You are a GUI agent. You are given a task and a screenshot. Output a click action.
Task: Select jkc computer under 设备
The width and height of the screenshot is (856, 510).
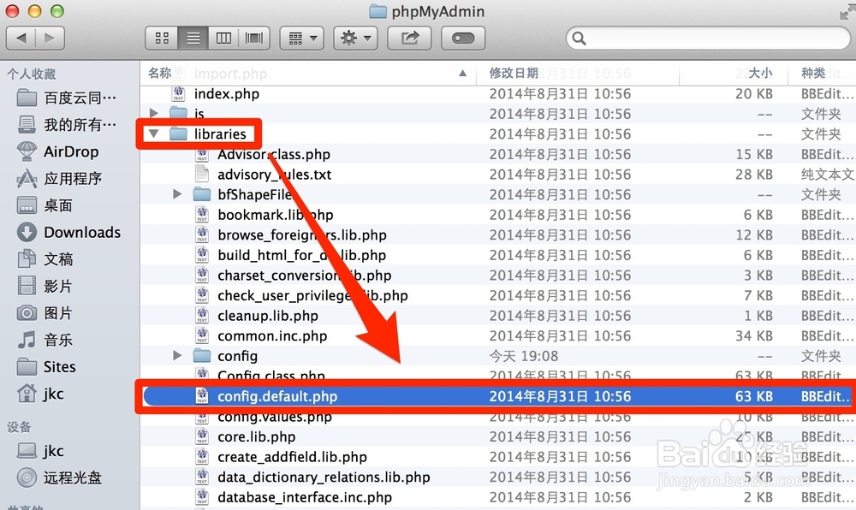pos(40,451)
